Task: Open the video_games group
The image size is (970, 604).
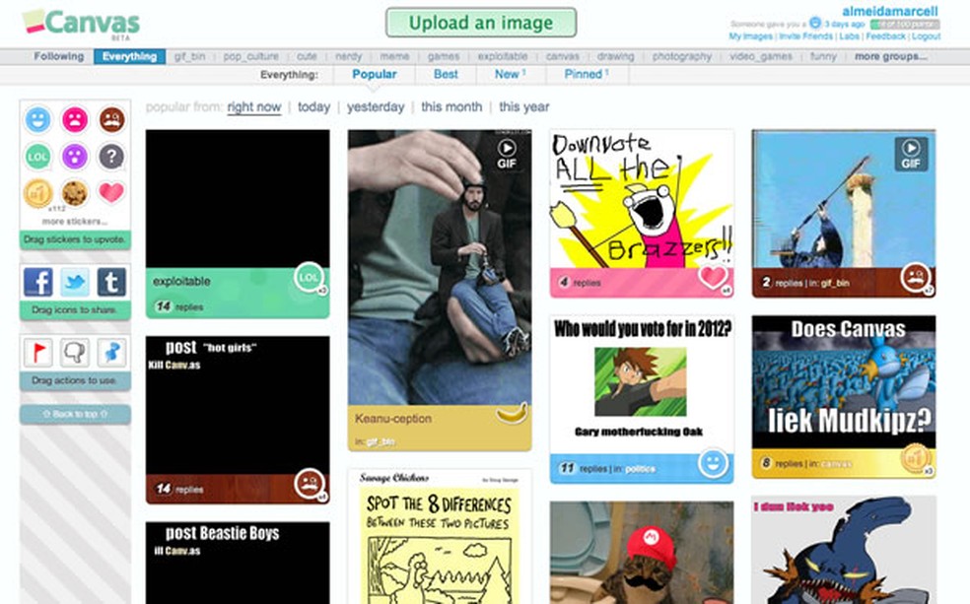Action: tap(760, 56)
